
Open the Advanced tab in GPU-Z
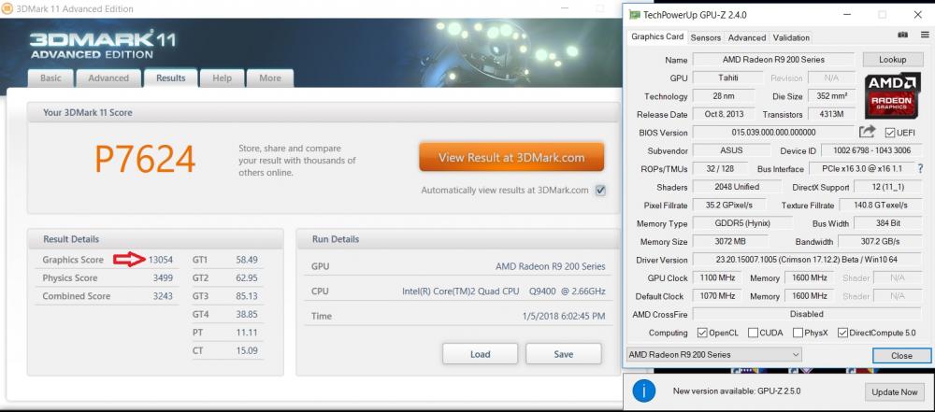point(746,37)
